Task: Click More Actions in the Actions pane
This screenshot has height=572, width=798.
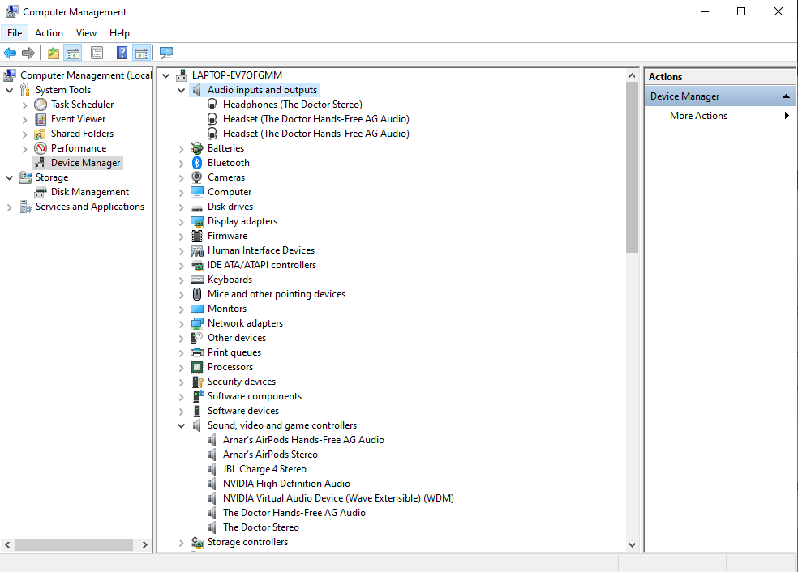Action: pyautogui.click(x=698, y=116)
